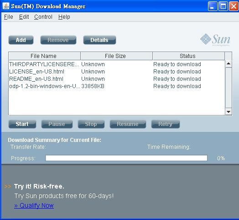Image resolution: width=239 pixels, height=220 pixels.
Task: Show download Details
Action: pyautogui.click(x=99, y=40)
